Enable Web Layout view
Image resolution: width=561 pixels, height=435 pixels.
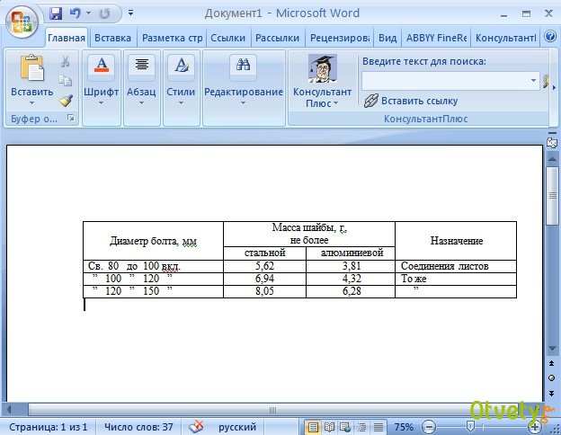pos(346,427)
